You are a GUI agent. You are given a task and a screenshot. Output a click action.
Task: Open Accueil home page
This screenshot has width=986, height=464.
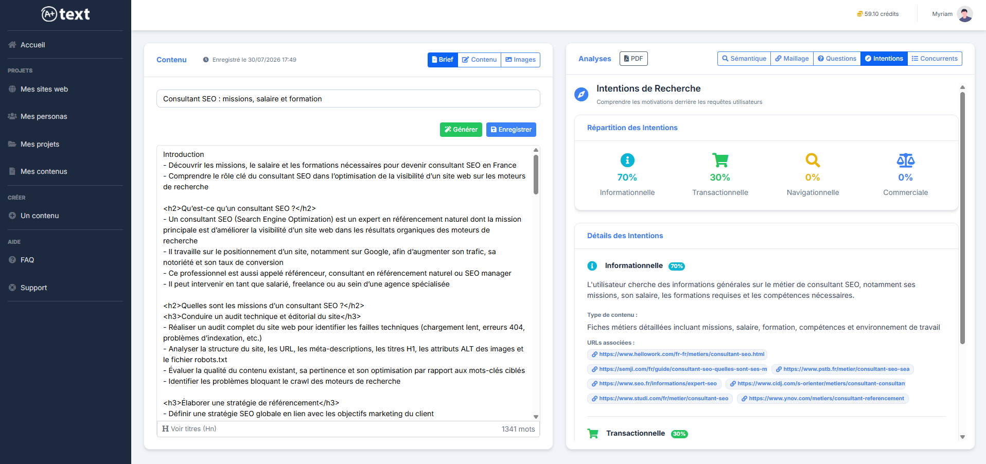pyautogui.click(x=27, y=45)
